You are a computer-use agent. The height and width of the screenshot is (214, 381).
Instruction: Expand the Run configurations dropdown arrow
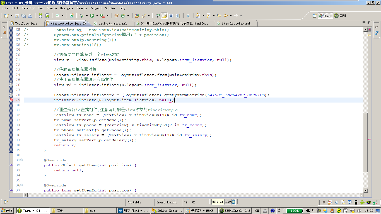97,16
